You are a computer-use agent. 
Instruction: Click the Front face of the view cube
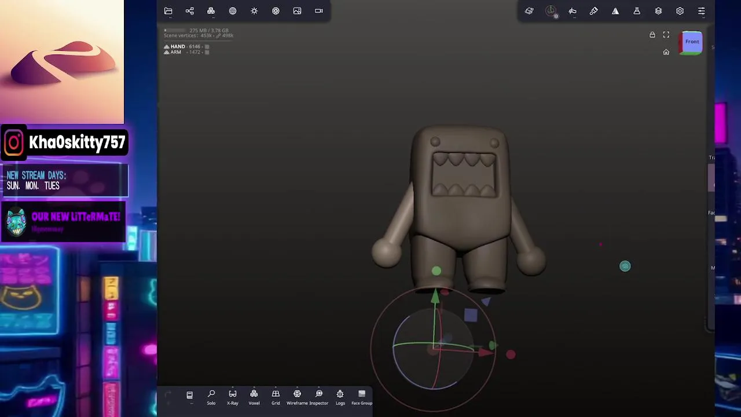pos(692,42)
